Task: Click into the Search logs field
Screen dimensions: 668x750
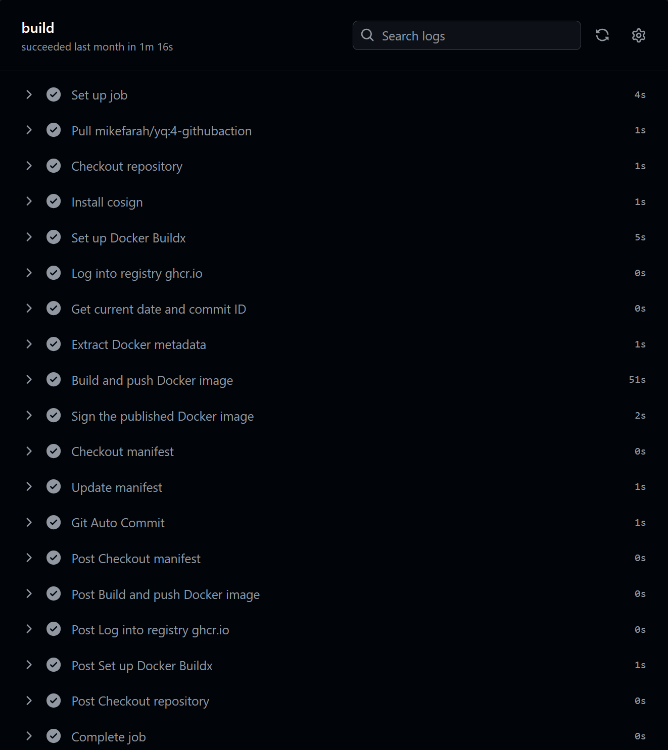Action: pyautogui.click(x=475, y=36)
